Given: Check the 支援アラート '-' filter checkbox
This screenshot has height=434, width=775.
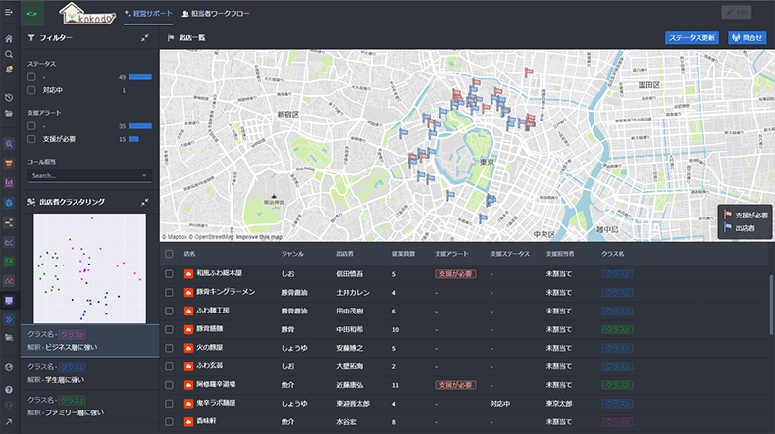Looking at the screenshot, I should click(x=31, y=126).
